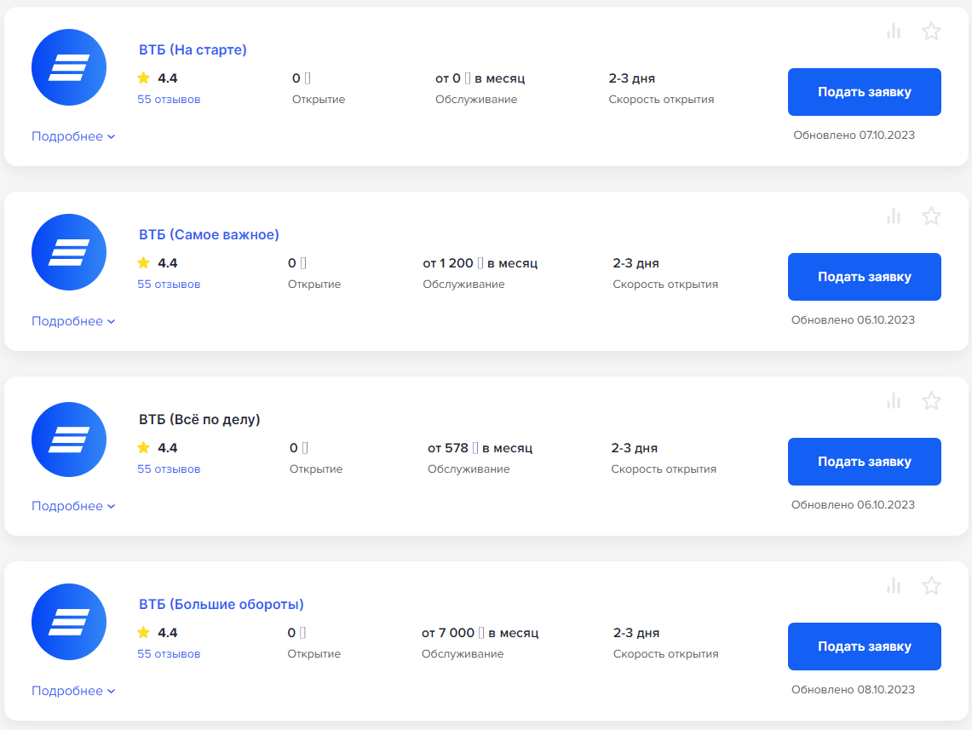Screen dimensions: 972x730
Task: Подать заявку for ВТБ (Всё по делу)
Action: [x=864, y=462]
